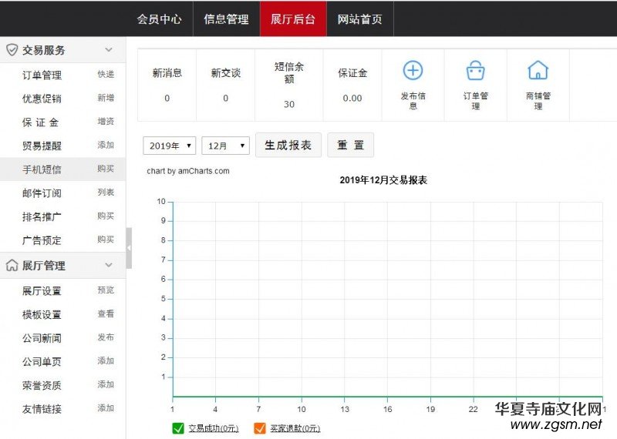Screen dimensions: 617x439
Task: Open the 2019年 year dropdown
Action: (169, 146)
